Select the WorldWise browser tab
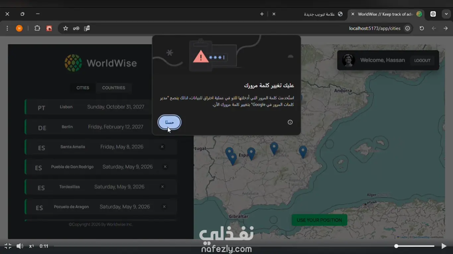The width and height of the screenshot is (453, 254). [386, 14]
